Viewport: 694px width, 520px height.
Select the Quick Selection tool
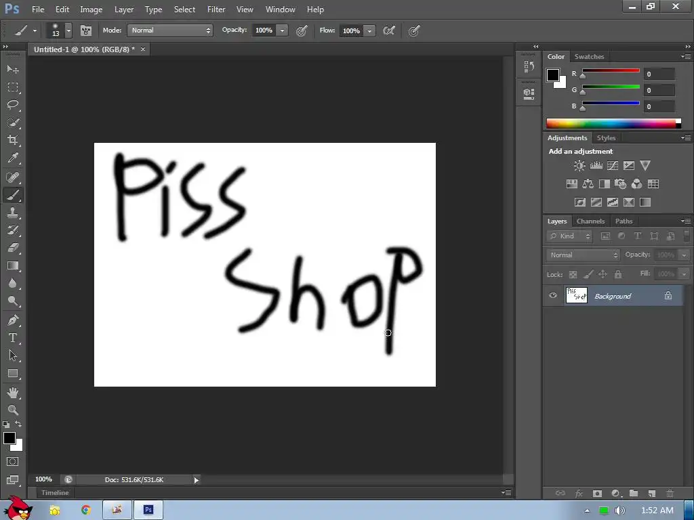(13, 123)
